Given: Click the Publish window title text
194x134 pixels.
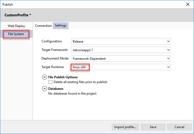Looking at the screenshot, I should (8, 4).
